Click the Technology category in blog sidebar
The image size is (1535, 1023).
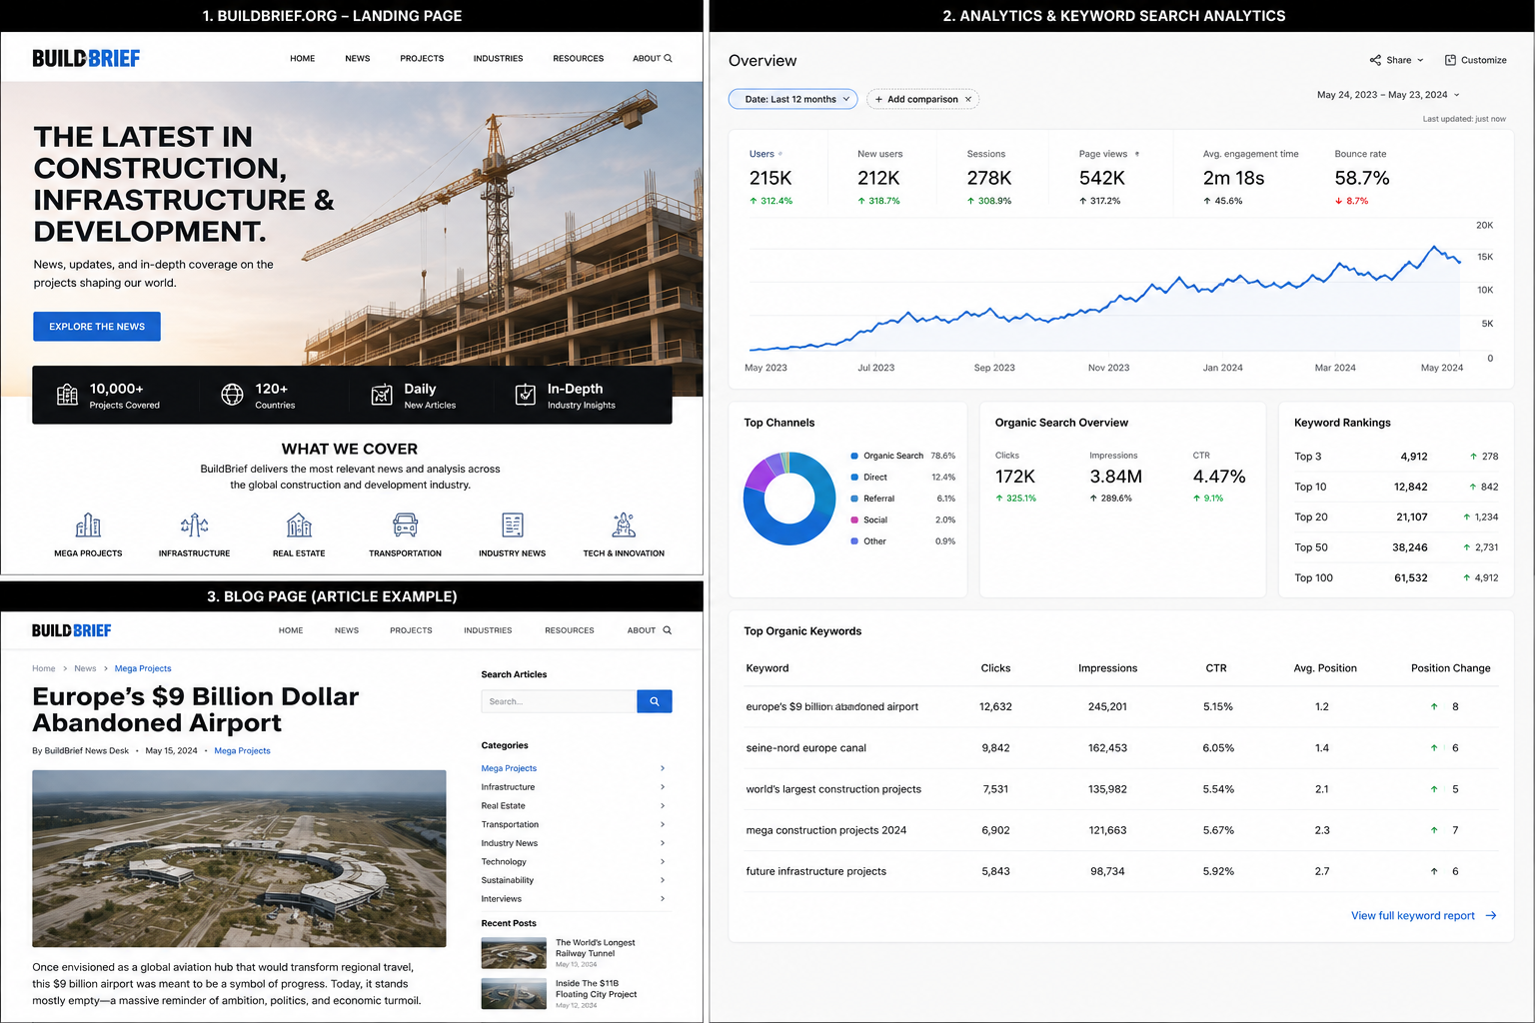(504, 862)
